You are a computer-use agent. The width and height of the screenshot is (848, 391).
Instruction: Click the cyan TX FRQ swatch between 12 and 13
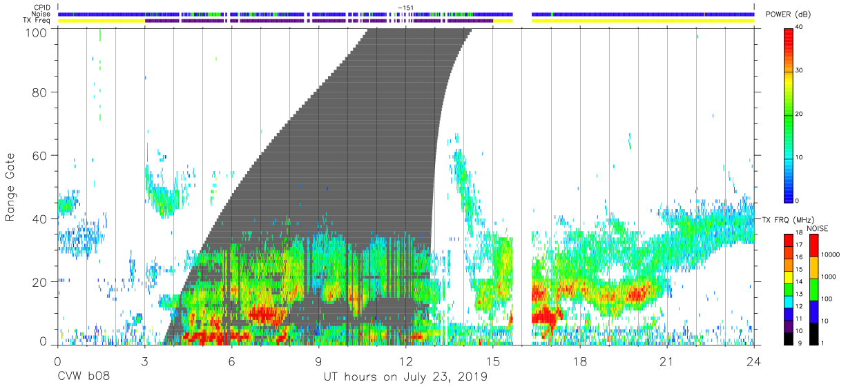point(789,302)
